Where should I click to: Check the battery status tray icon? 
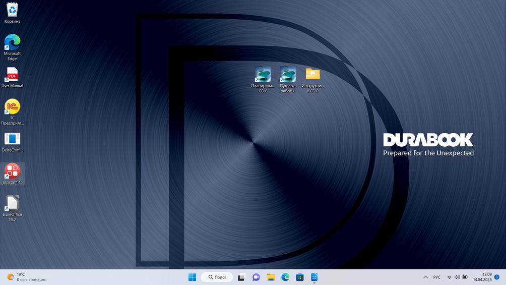tap(465, 277)
